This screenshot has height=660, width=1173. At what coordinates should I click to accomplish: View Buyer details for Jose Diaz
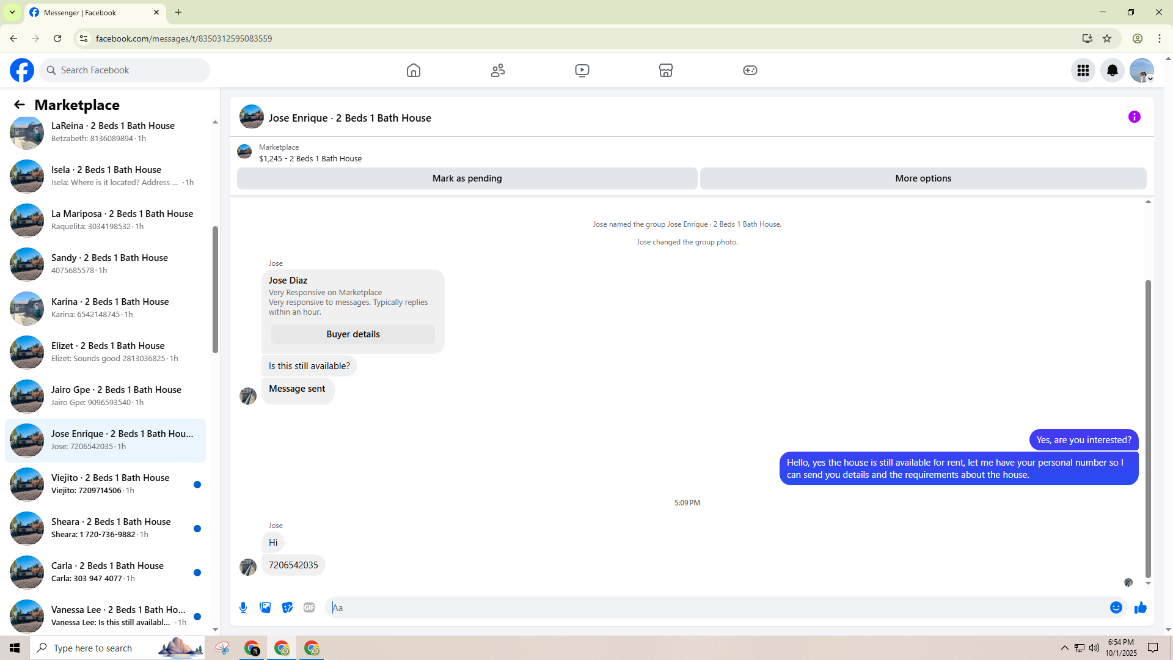point(353,334)
